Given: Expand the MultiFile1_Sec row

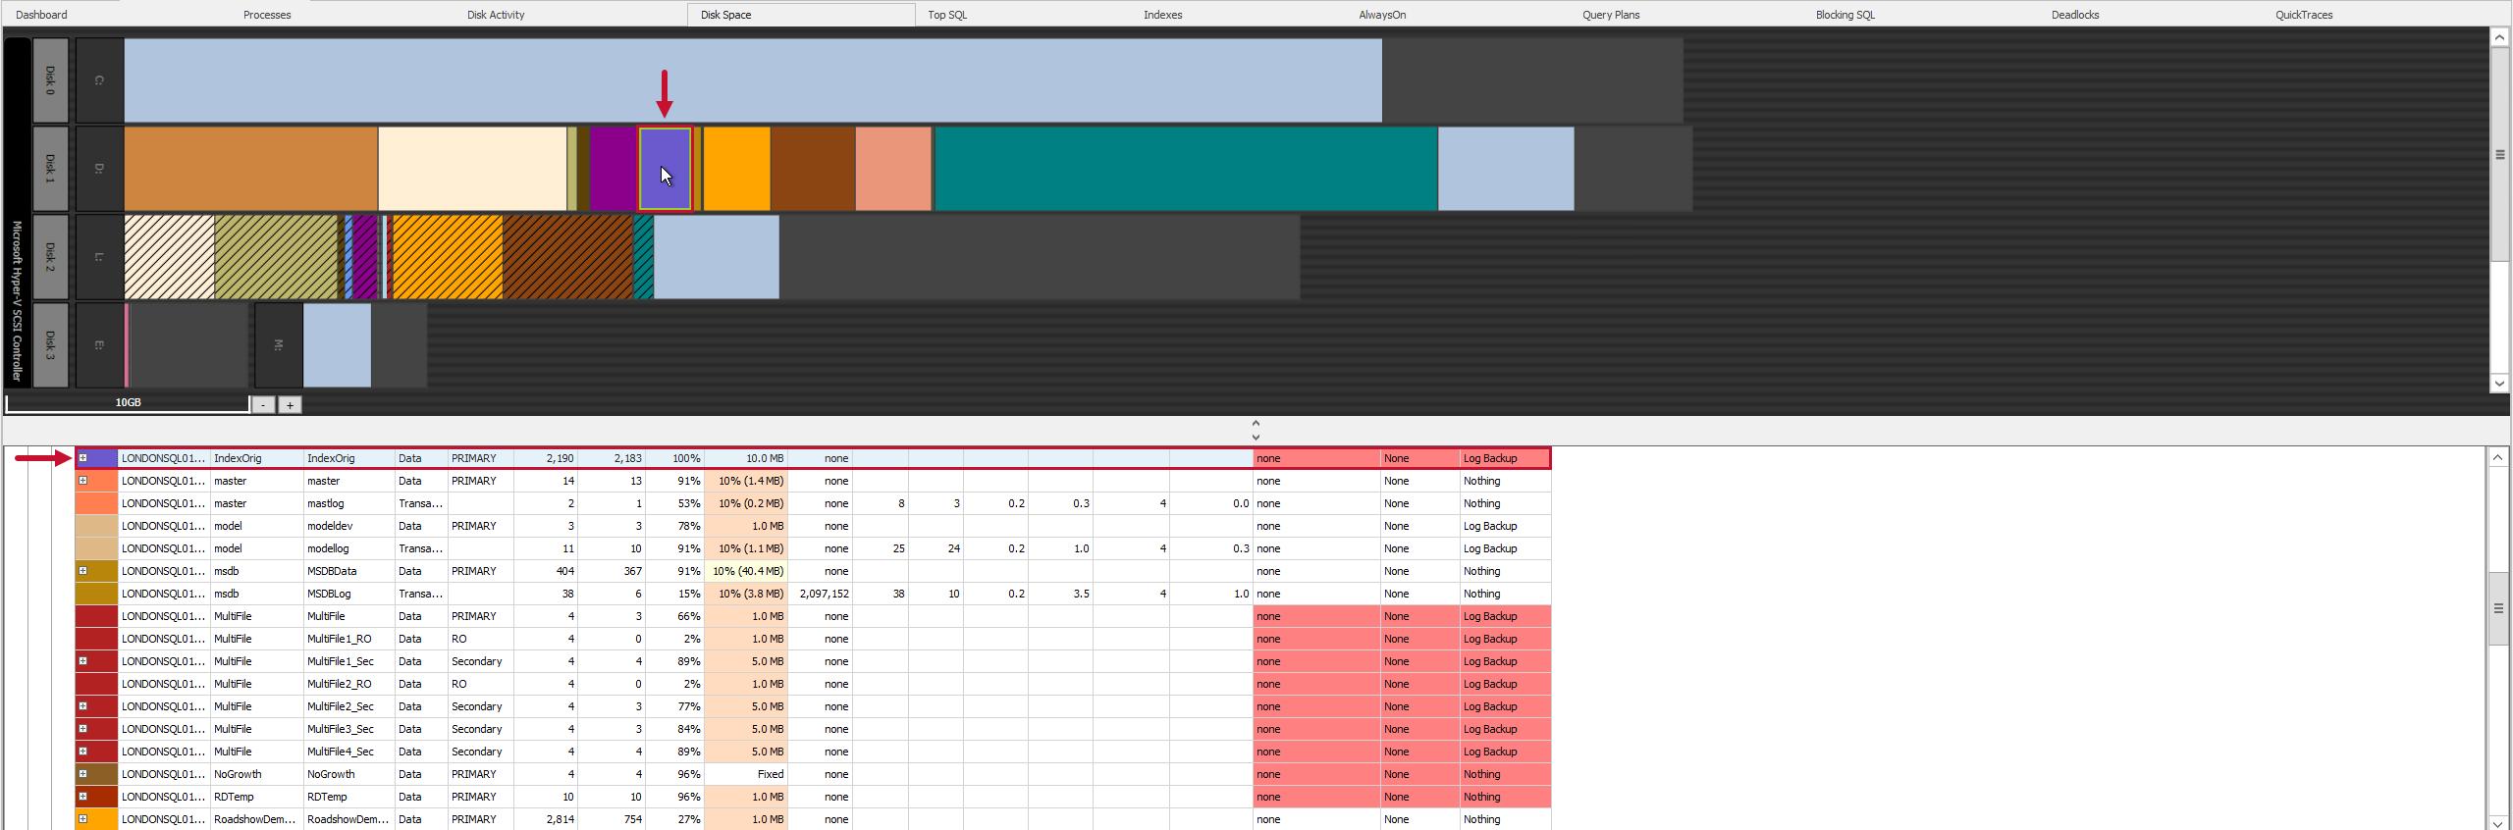Looking at the screenshot, I should pyautogui.click(x=83, y=661).
